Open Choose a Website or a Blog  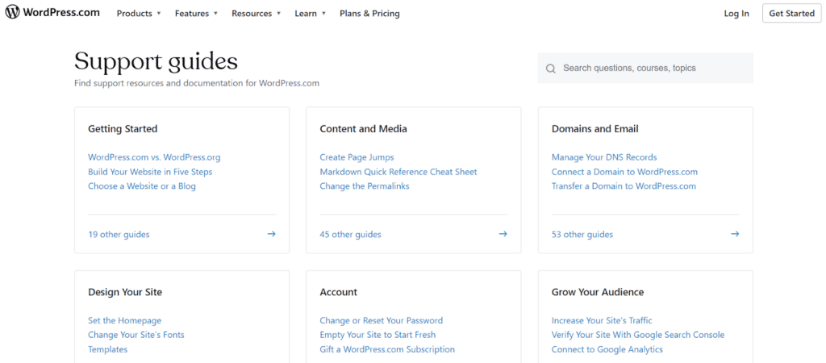pyautogui.click(x=142, y=186)
